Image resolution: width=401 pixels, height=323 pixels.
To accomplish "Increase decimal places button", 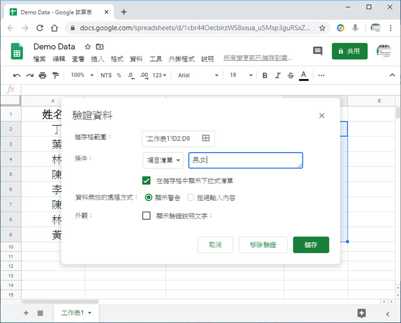I will pyautogui.click(x=144, y=76).
